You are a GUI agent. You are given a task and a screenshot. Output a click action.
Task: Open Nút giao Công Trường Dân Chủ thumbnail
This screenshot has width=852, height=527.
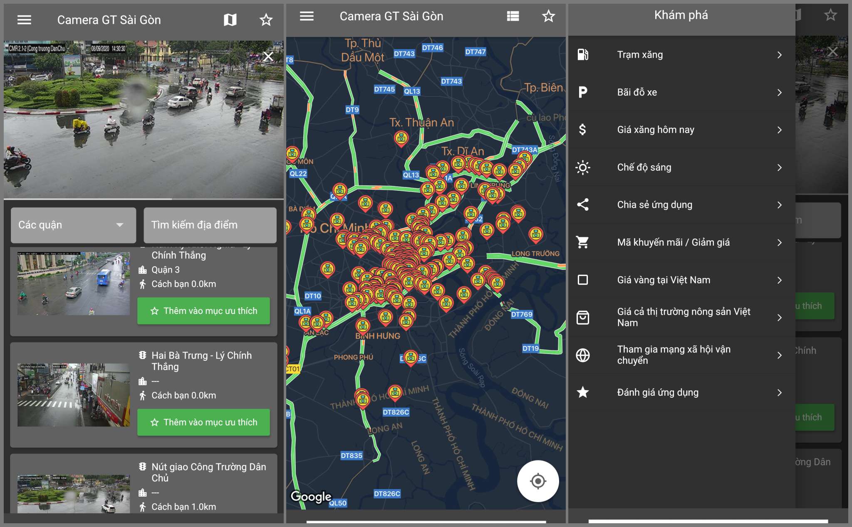pos(74,494)
